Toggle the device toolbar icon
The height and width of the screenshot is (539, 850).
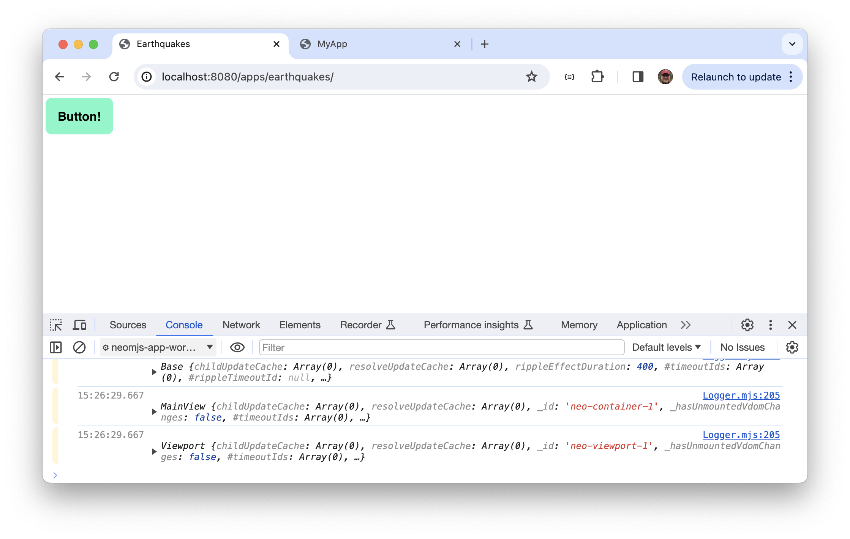pyautogui.click(x=79, y=325)
